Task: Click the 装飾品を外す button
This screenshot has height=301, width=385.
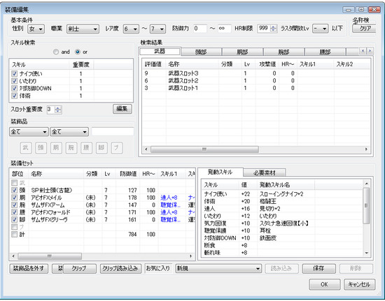Action: click(x=29, y=269)
